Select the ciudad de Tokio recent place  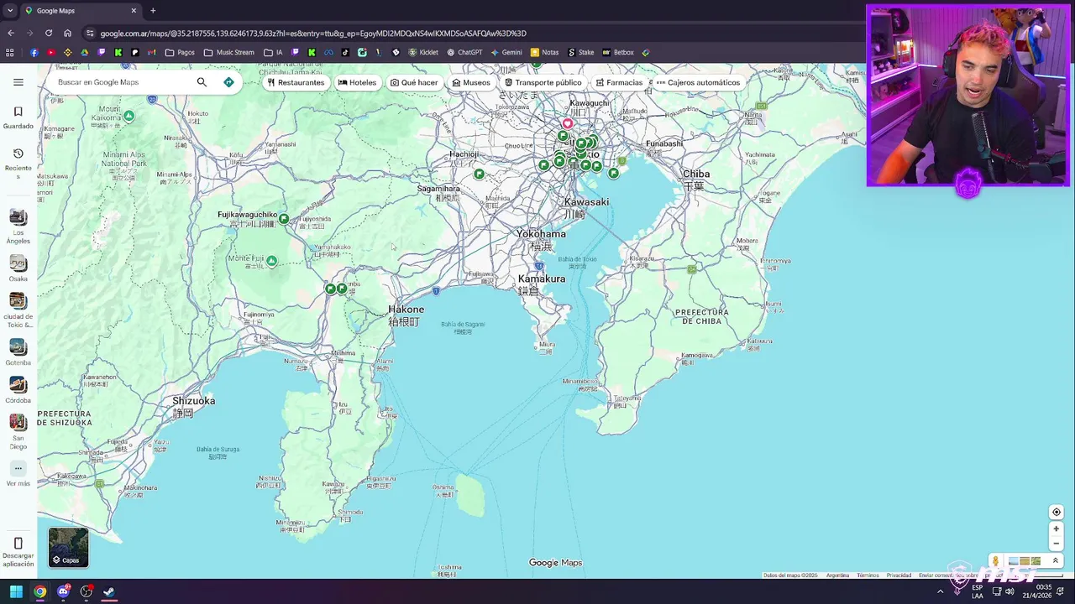[18, 310]
